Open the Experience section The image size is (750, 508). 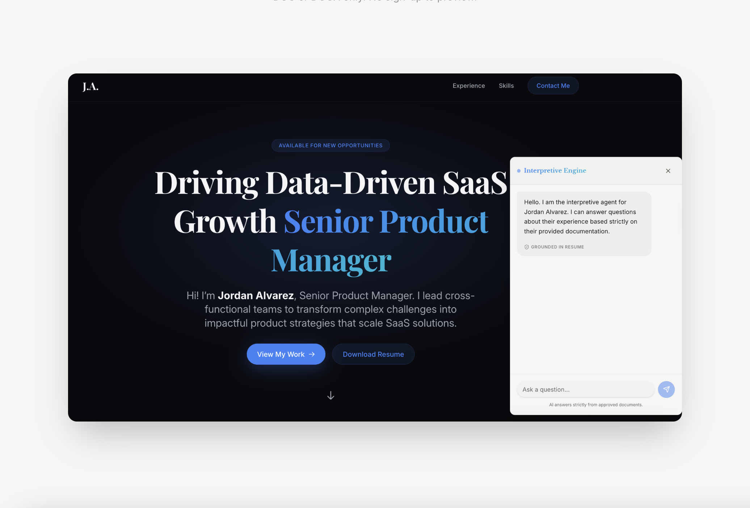[x=468, y=86]
